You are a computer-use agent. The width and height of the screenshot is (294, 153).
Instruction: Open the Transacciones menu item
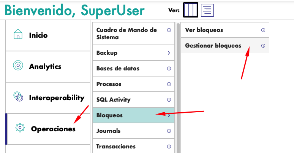coord(116,147)
